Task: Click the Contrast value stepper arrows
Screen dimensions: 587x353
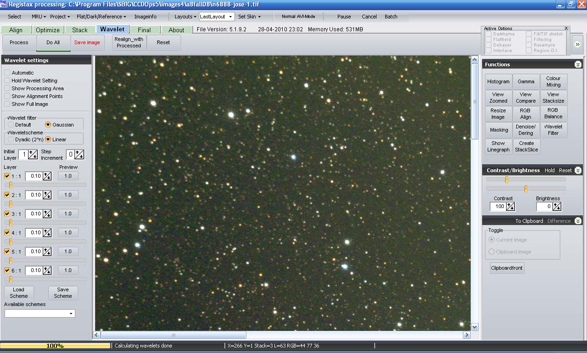Action: click(x=510, y=207)
